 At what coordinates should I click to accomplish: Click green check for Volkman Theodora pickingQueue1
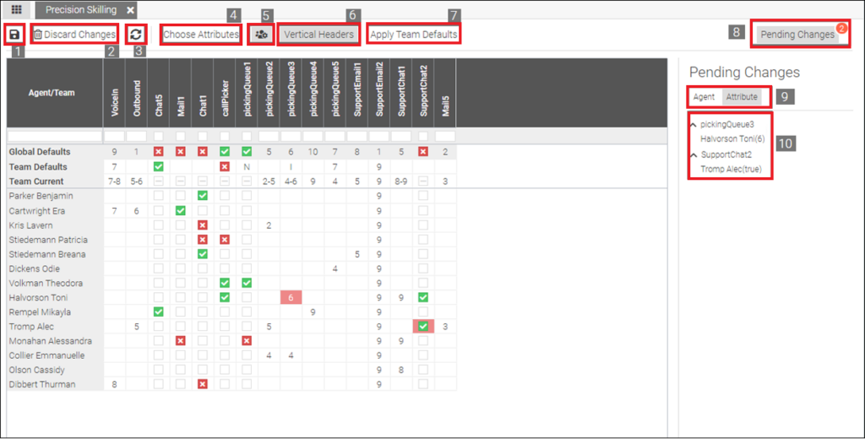coord(246,283)
